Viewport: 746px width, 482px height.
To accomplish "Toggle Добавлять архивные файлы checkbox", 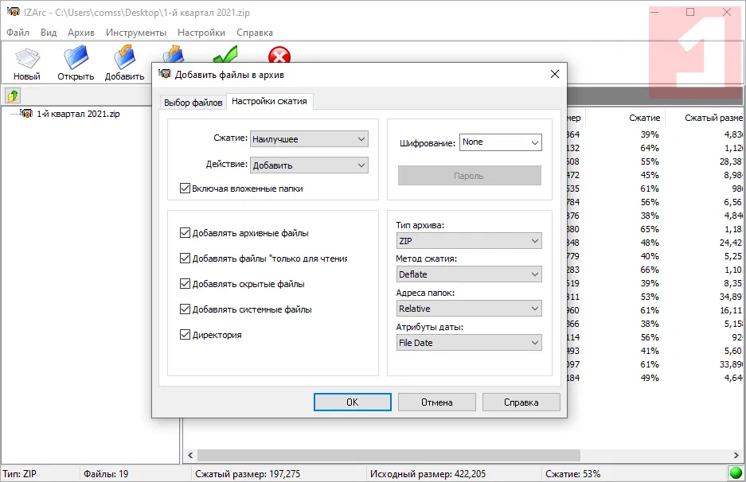I will click(x=185, y=233).
